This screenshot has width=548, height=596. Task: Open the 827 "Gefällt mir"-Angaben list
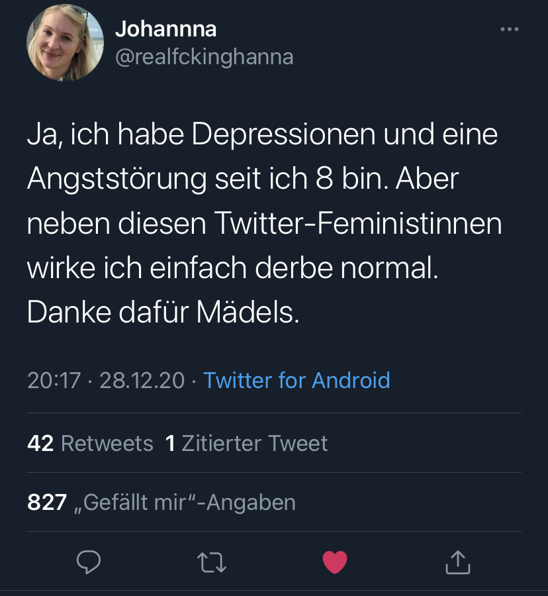click(161, 503)
